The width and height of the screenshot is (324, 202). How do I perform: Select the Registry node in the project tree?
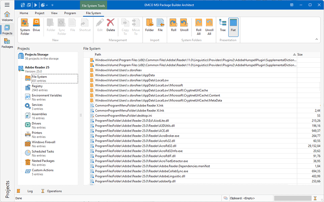click(37, 86)
